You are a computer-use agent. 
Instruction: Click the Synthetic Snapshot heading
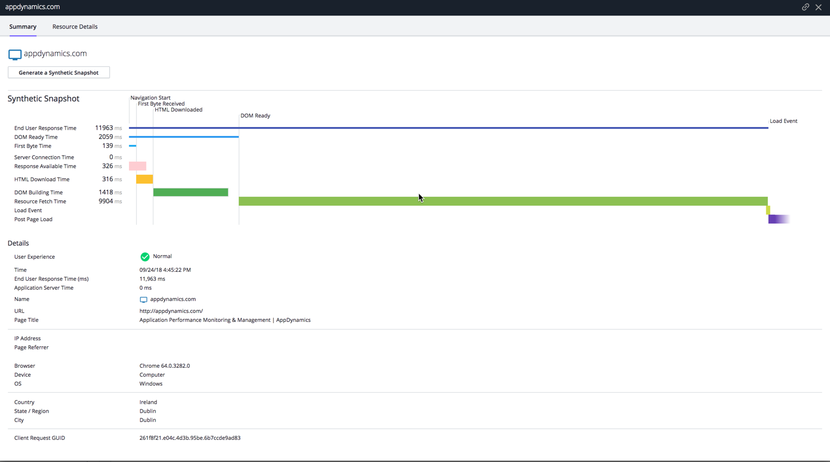(x=44, y=99)
